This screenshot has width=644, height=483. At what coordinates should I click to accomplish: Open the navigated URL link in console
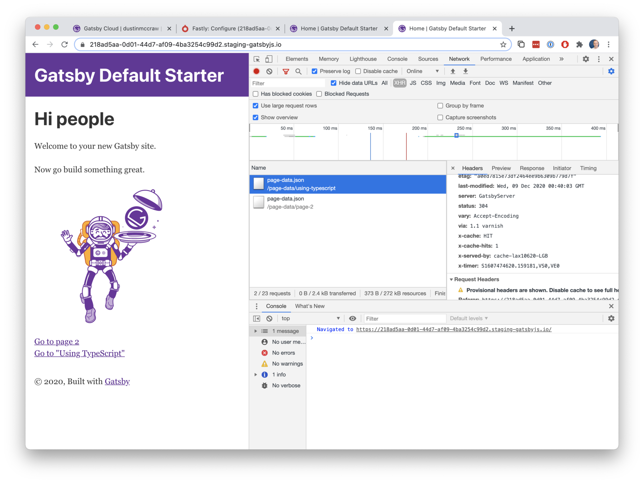point(454,330)
